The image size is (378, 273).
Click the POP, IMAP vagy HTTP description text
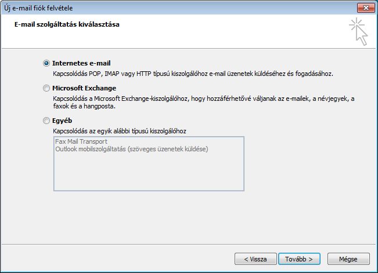(x=193, y=74)
